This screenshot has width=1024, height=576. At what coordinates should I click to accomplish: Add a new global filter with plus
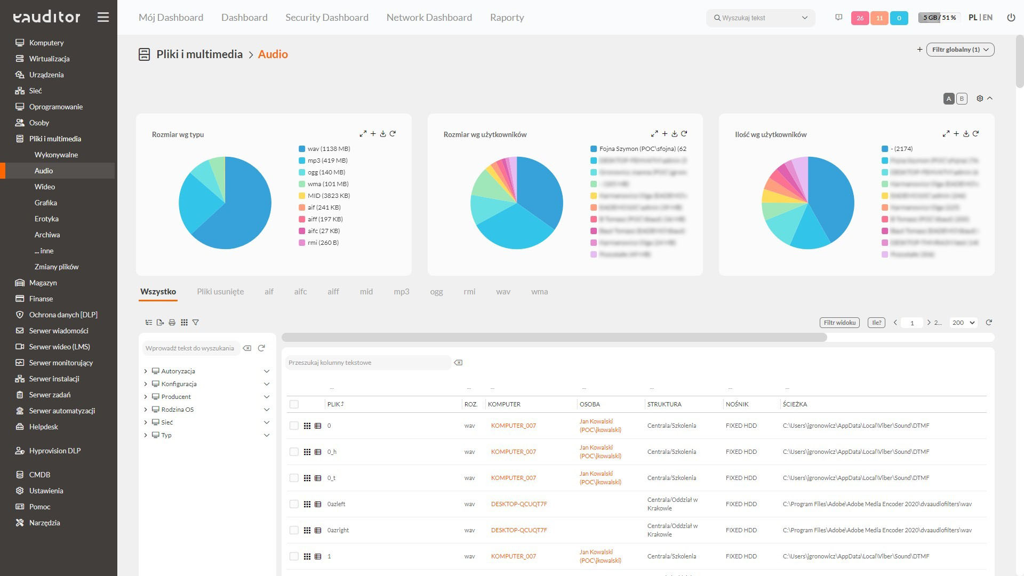coord(919,50)
